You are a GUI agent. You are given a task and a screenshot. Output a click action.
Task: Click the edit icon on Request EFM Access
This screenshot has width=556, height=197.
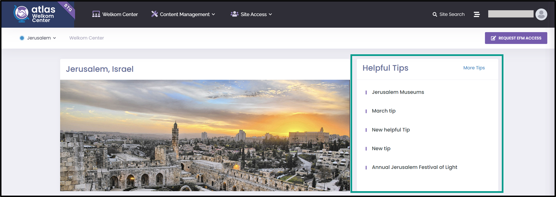click(493, 38)
